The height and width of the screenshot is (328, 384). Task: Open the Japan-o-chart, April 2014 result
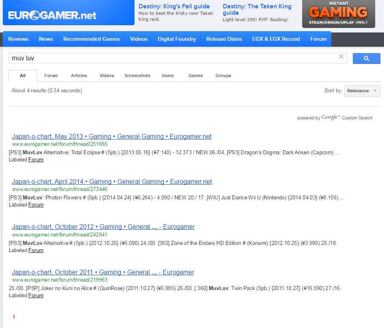(x=112, y=182)
